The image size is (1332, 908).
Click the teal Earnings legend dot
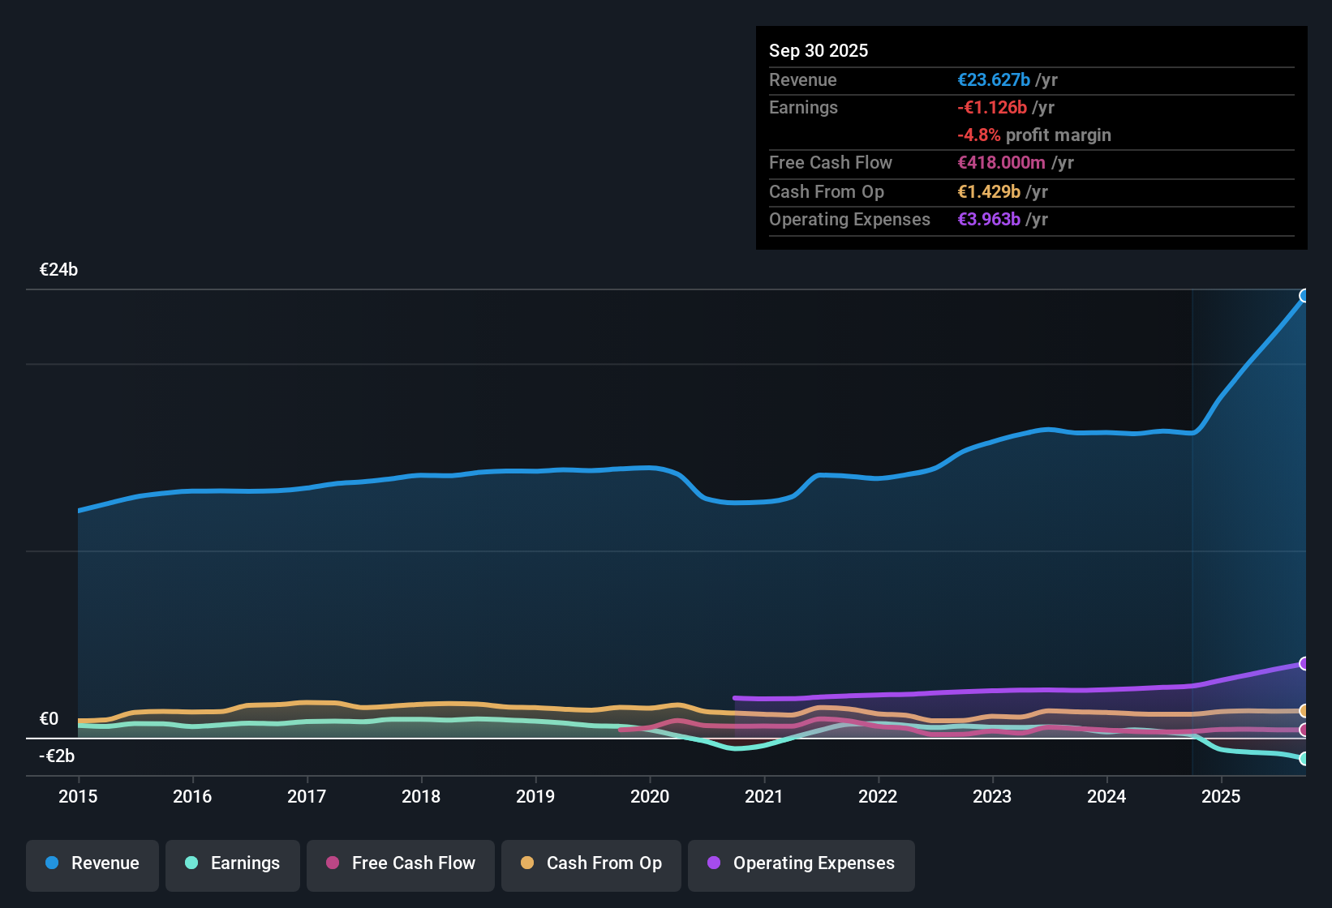click(191, 863)
